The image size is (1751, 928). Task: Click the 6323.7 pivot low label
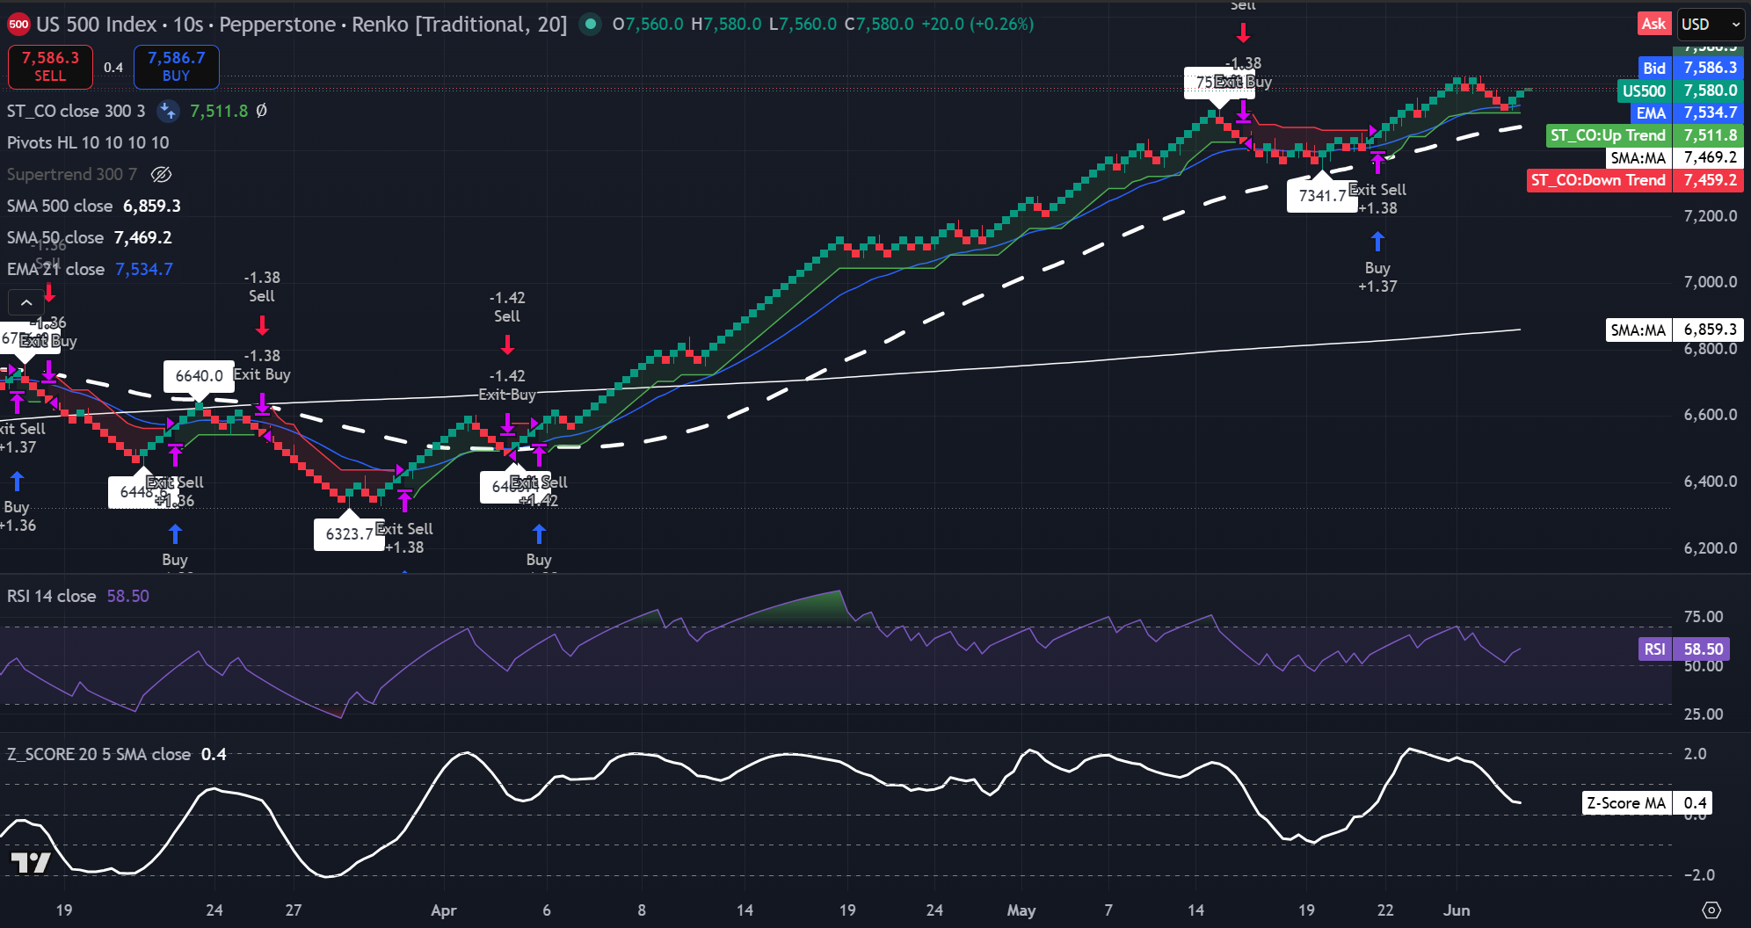coord(349,533)
